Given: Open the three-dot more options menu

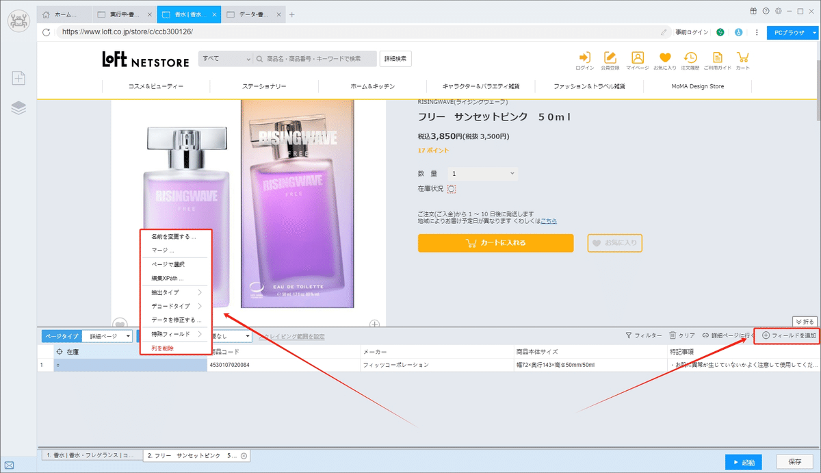Looking at the screenshot, I should click(757, 31).
